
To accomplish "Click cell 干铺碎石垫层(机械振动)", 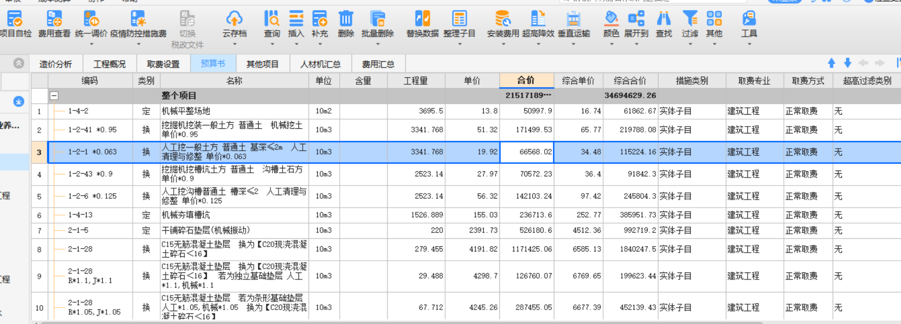I will (x=234, y=231).
